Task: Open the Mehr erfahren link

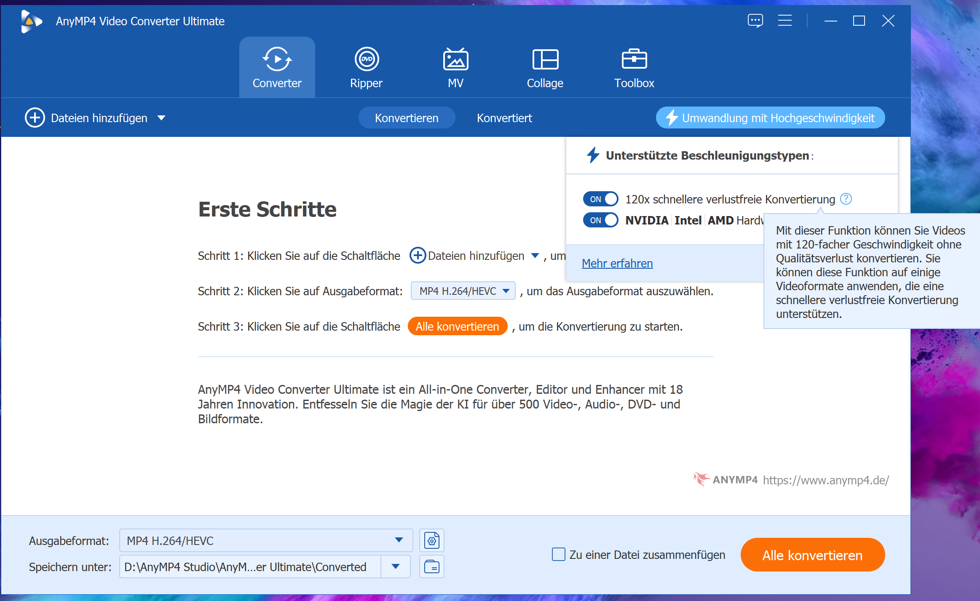Action: pos(617,263)
